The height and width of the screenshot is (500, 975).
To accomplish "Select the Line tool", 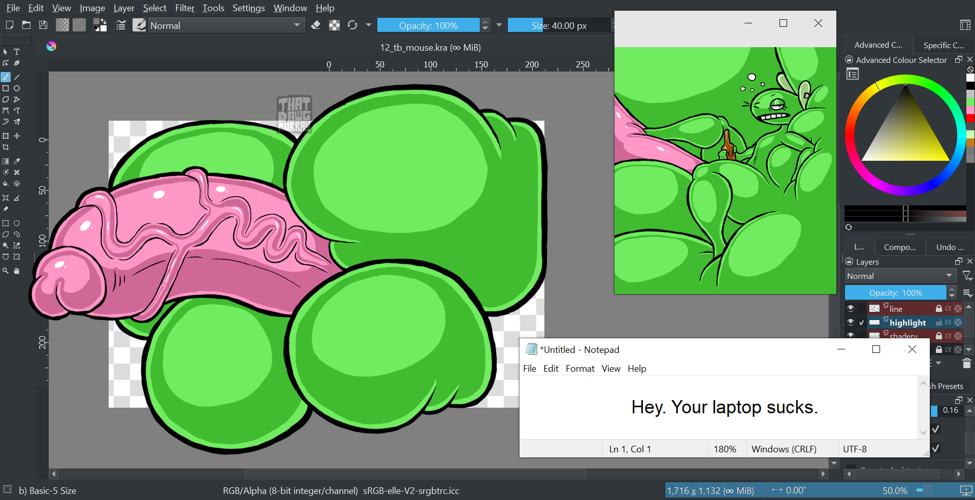I will coord(17,77).
